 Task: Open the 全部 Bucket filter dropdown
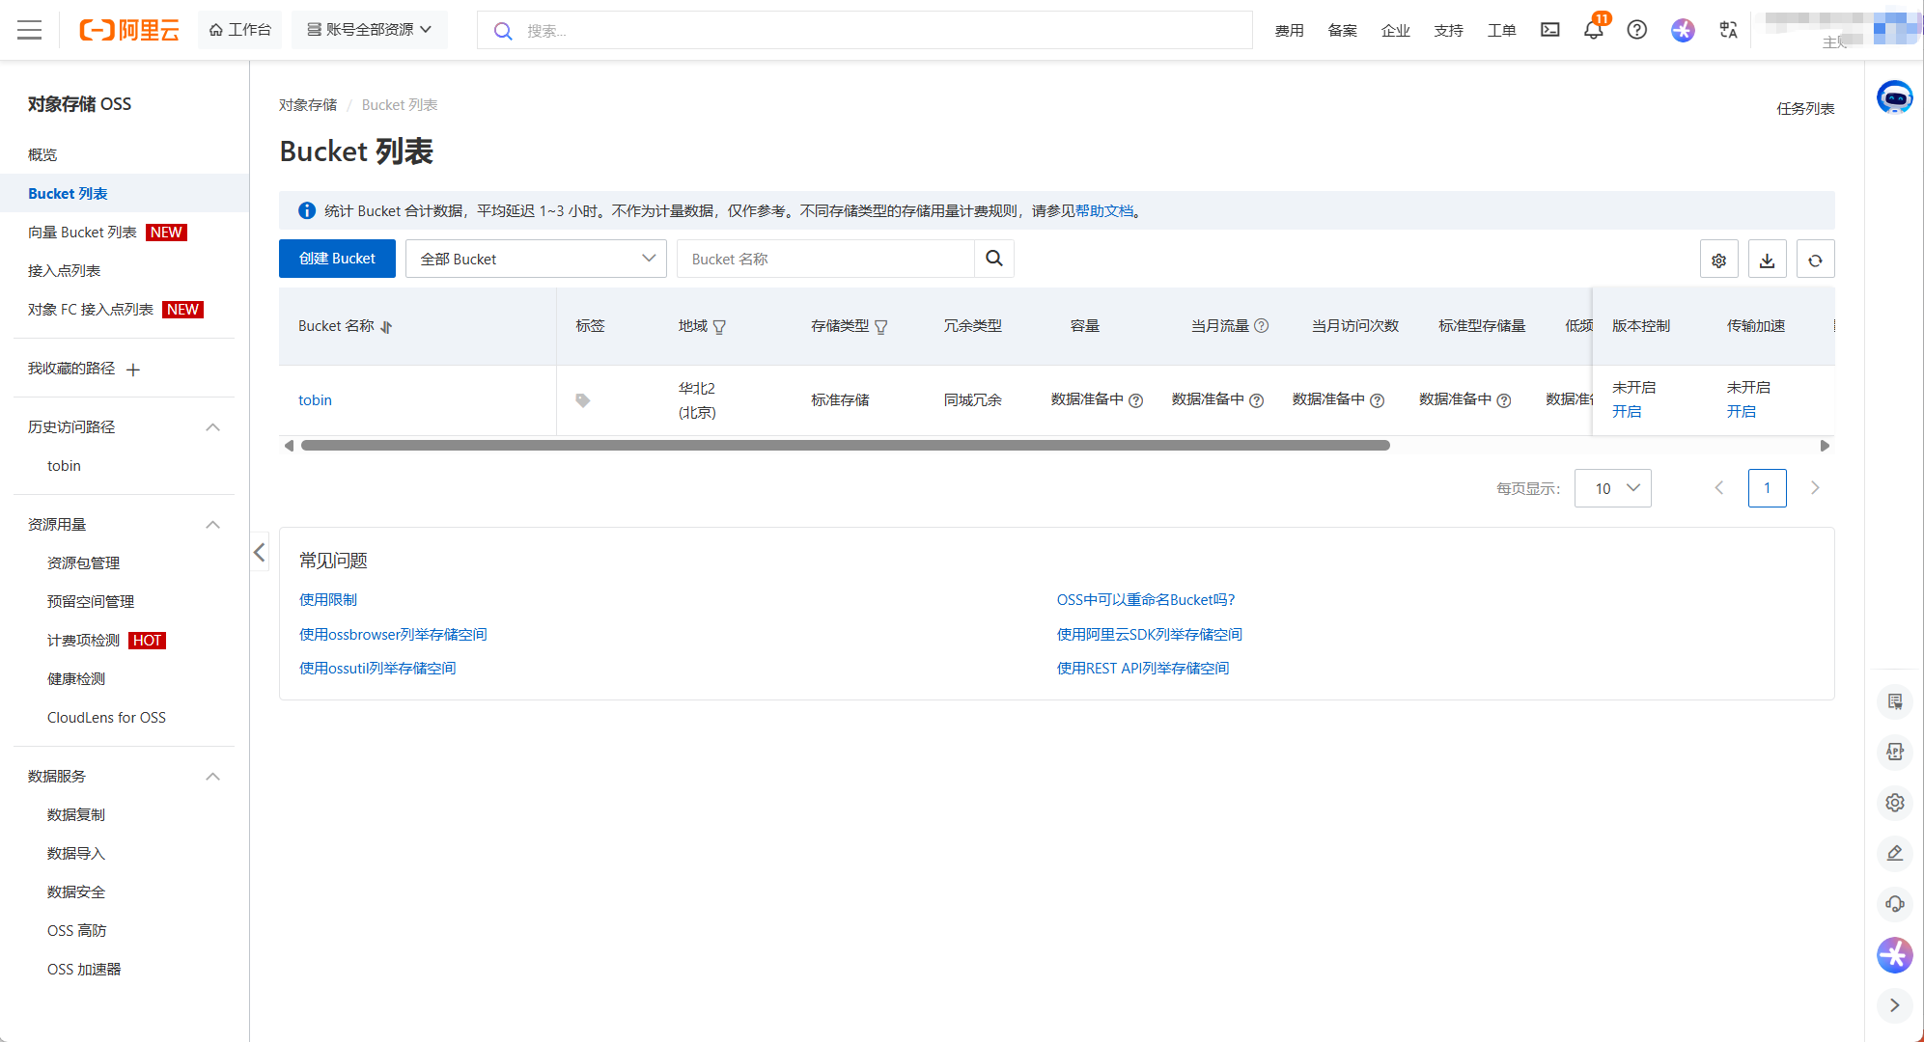click(x=536, y=259)
